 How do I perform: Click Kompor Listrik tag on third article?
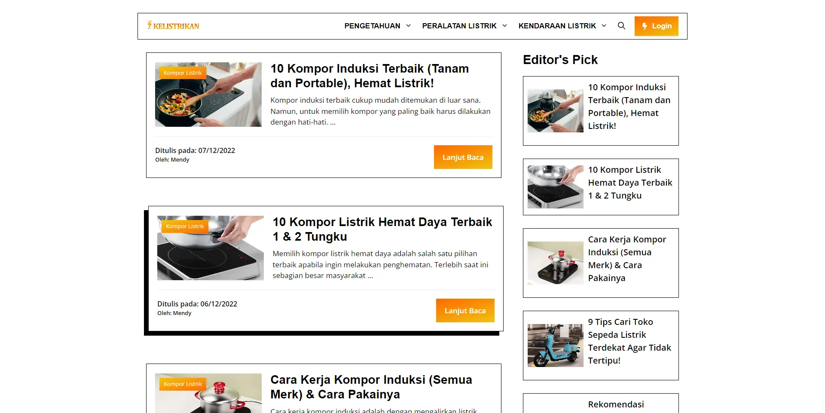(183, 384)
